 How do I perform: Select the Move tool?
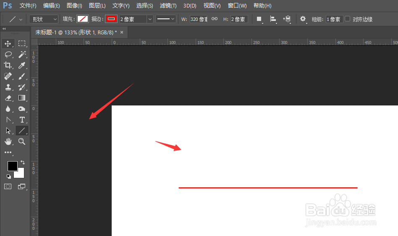click(x=8, y=44)
